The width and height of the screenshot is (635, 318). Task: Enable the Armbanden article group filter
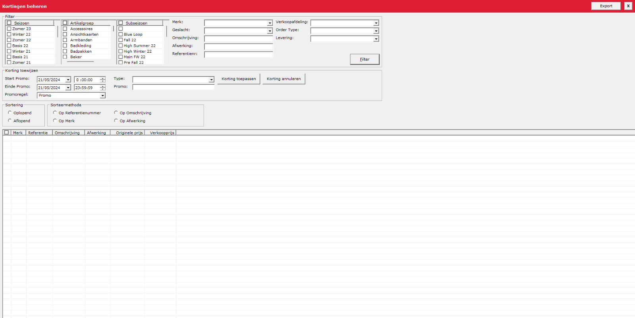coord(65,40)
